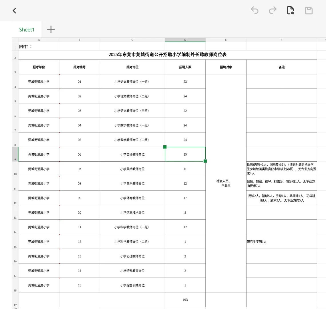Viewport: 326px width, 309px height.
Task: Select highlighted column D header
Action: pos(185,40)
